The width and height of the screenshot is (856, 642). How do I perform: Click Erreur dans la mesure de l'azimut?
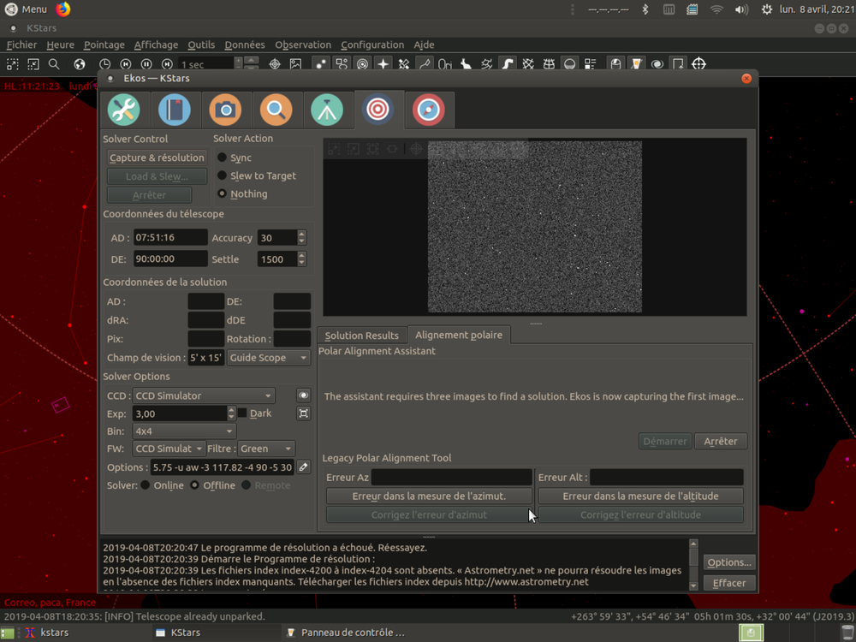(x=429, y=496)
